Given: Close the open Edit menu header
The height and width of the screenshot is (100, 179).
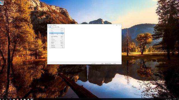Looking at the screenshot, I should click(50, 27).
